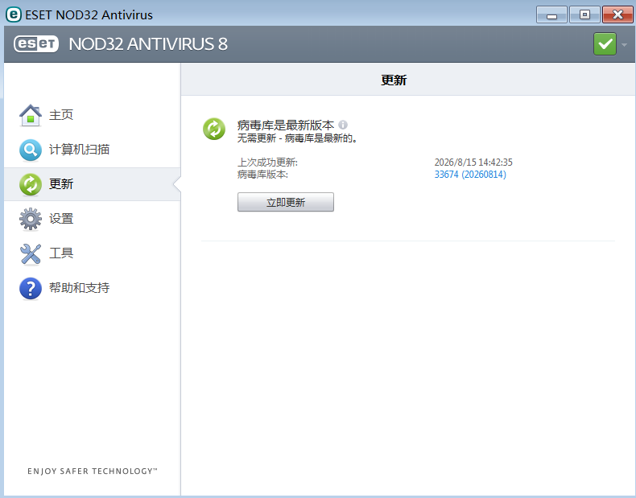Click the settings gear icon

point(31,219)
